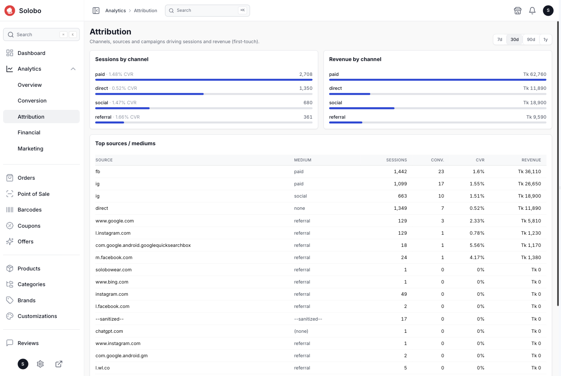Select the www.bing.com source row
Viewport: 561px width, 376px height.
click(x=320, y=282)
